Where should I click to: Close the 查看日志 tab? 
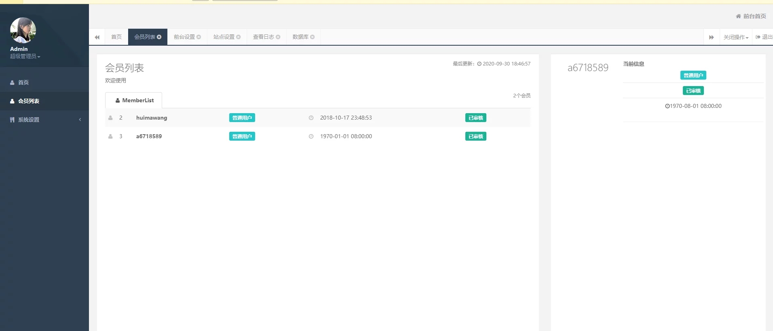tap(278, 37)
